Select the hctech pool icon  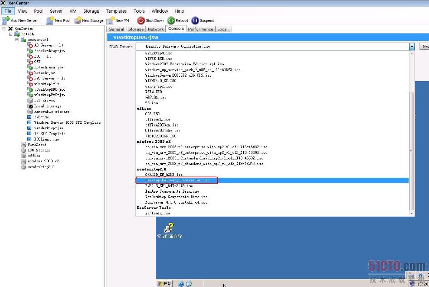[x=17, y=34]
